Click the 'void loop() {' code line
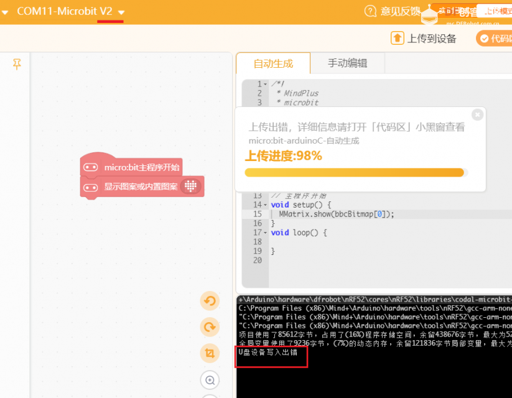 tap(299, 233)
